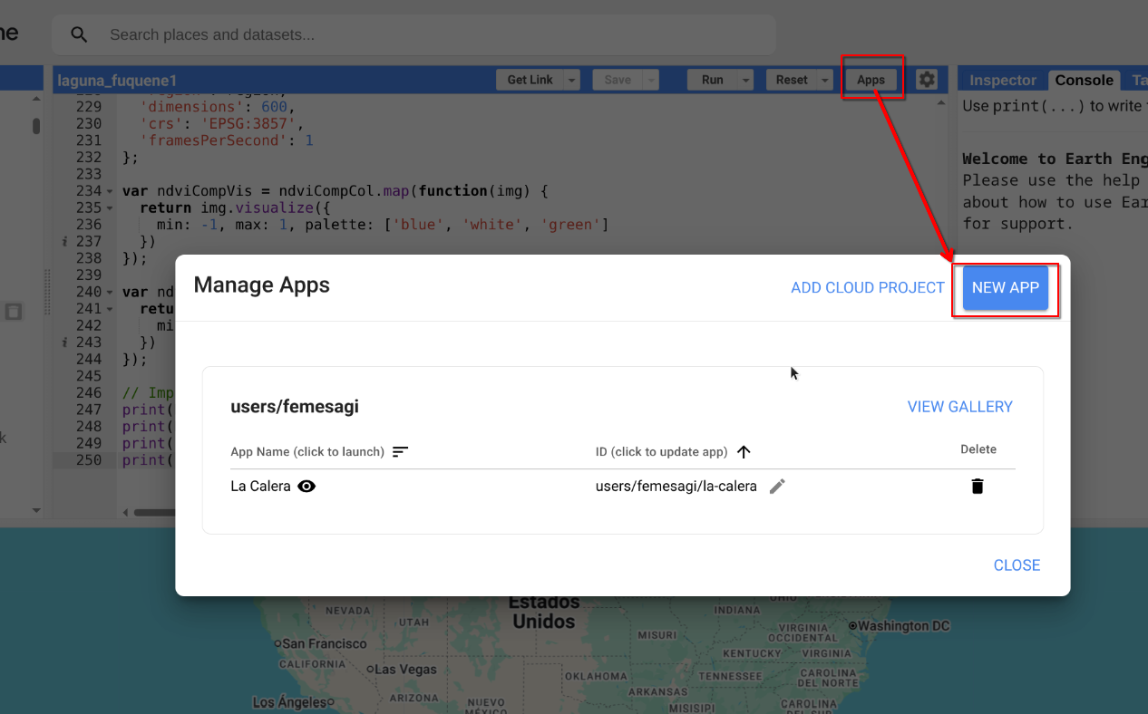Collapse the code fold at line 234
The height and width of the screenshot is (714, 1148).
110,191
